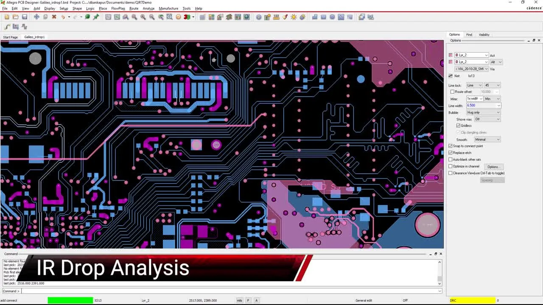Click the Act layer color swatch
The image size is (543, 305).
tap(451, 55)
